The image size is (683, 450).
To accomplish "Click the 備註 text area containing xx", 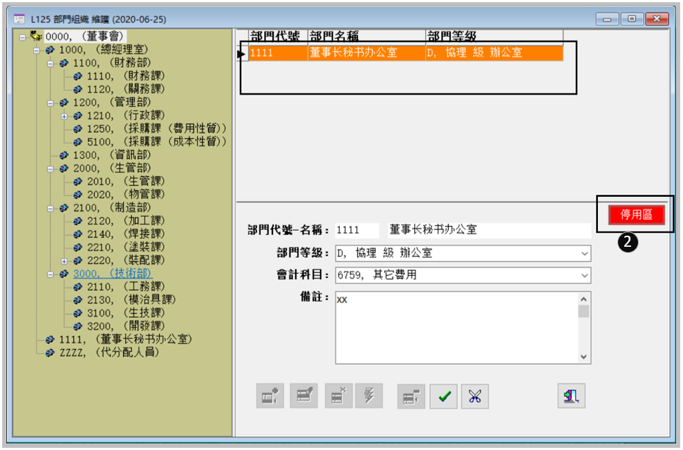I will coord(457,328).
